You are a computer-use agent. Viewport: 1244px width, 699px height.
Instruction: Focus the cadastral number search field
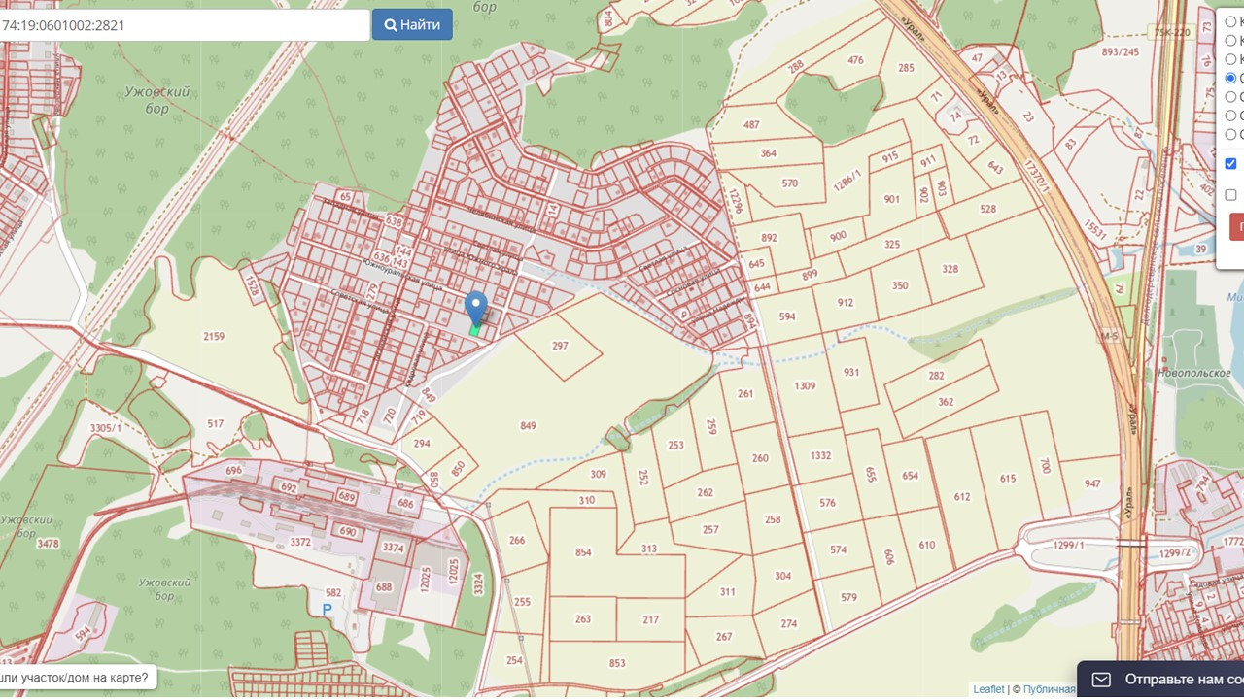tap(183, 25)
